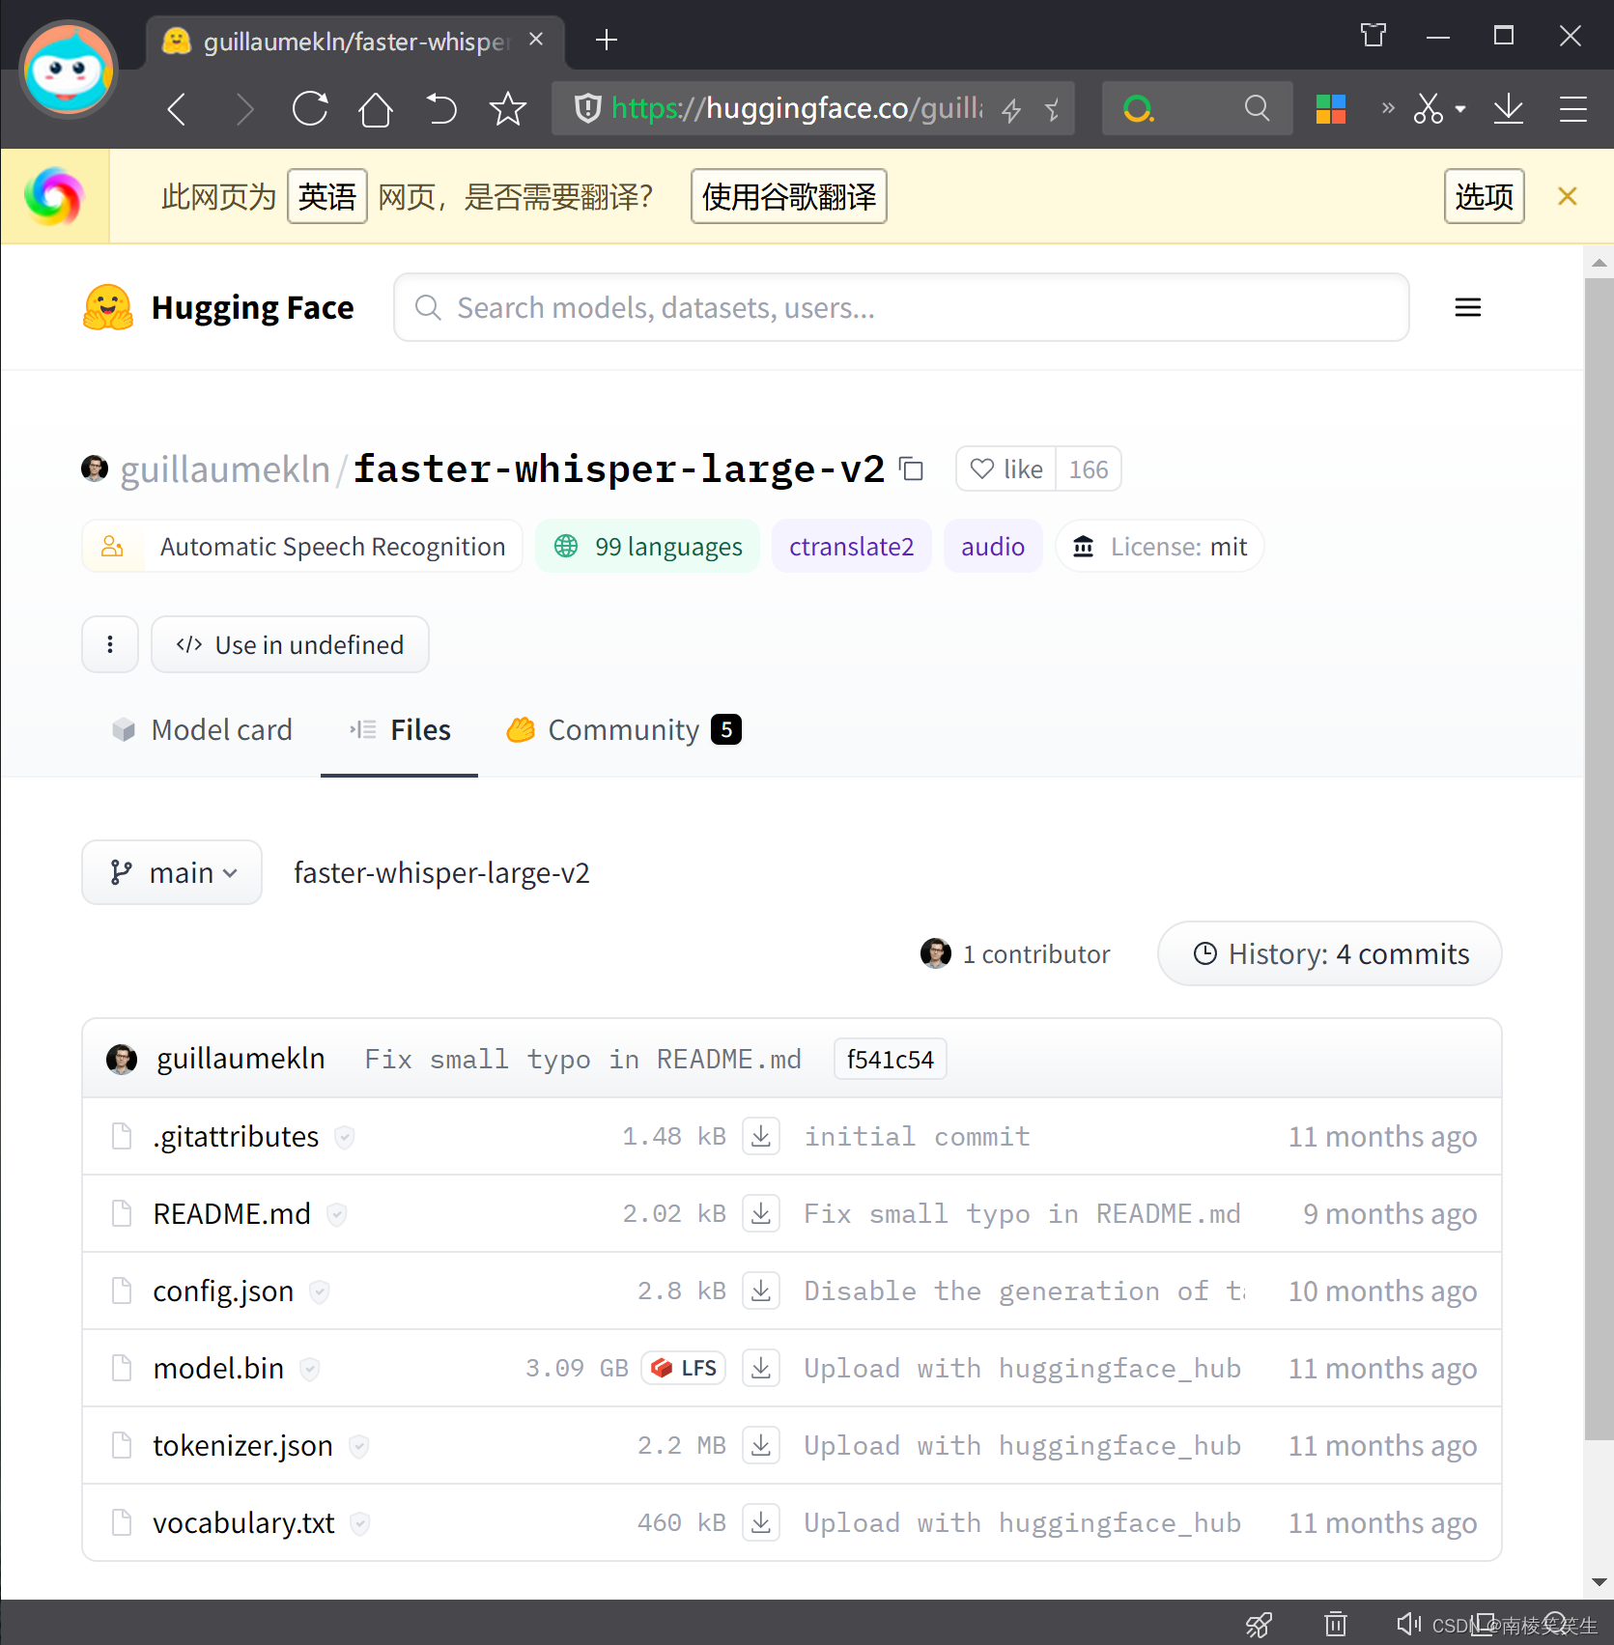Download the .gitattributes file

coord(761,1136)
